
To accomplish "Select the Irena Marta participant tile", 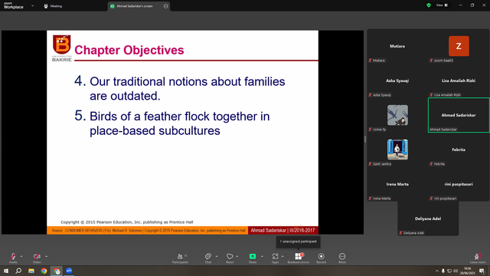I will 397,184.
